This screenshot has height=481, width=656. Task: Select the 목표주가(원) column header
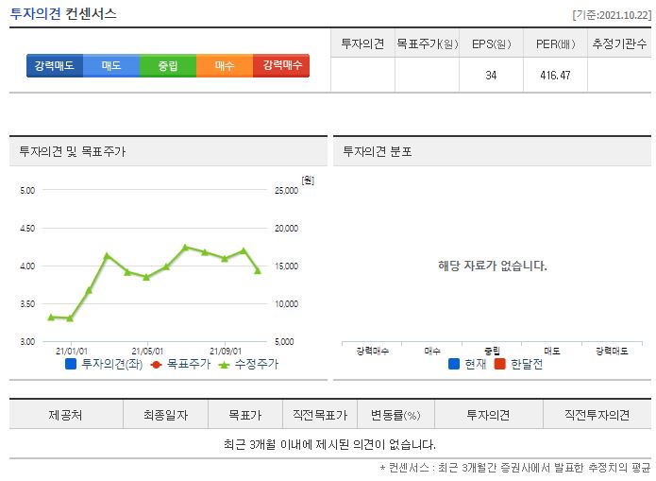click(428, 43)
